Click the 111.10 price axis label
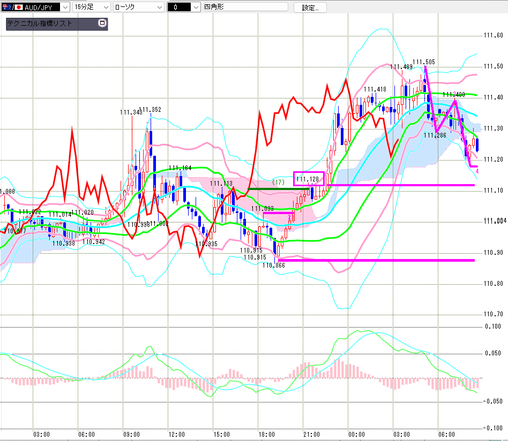Image resolution: width=508 pixels, height=441 pixels. pos(494,191)
